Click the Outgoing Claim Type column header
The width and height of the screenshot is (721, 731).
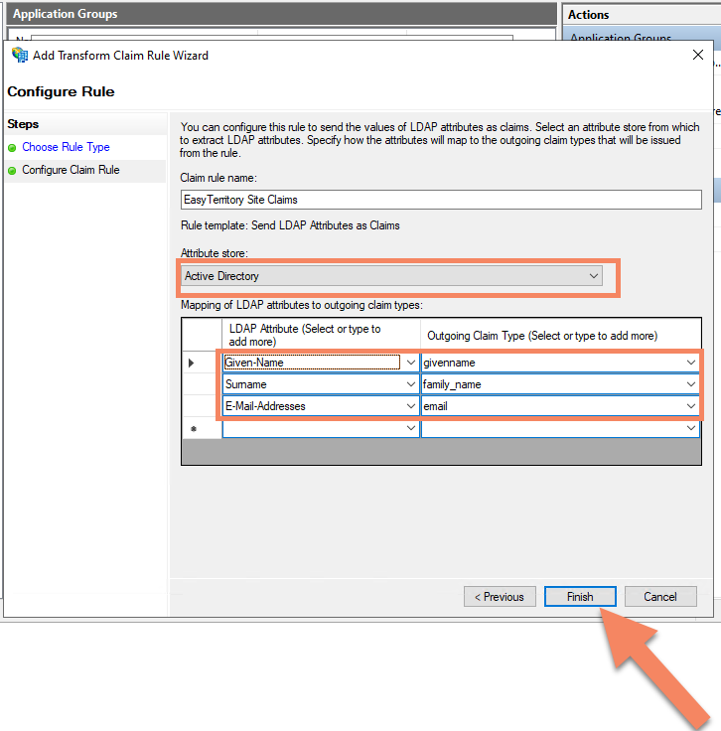(561, 335)
